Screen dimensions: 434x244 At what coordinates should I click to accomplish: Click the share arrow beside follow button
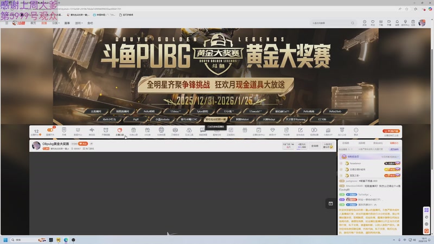point(91,144)
